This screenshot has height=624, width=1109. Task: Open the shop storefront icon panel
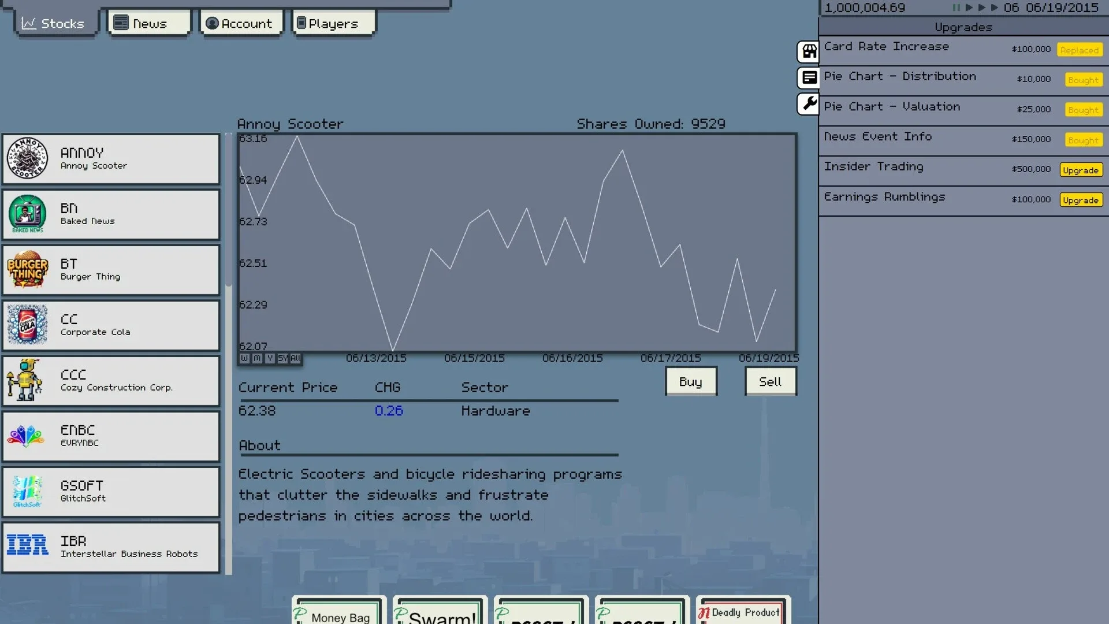(809, 52)
